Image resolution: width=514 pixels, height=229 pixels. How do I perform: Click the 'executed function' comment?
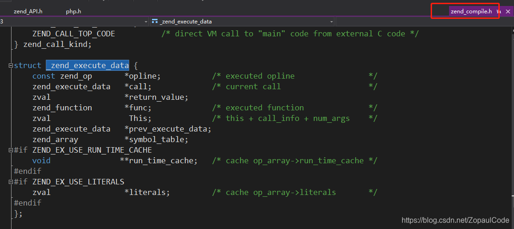264,108
